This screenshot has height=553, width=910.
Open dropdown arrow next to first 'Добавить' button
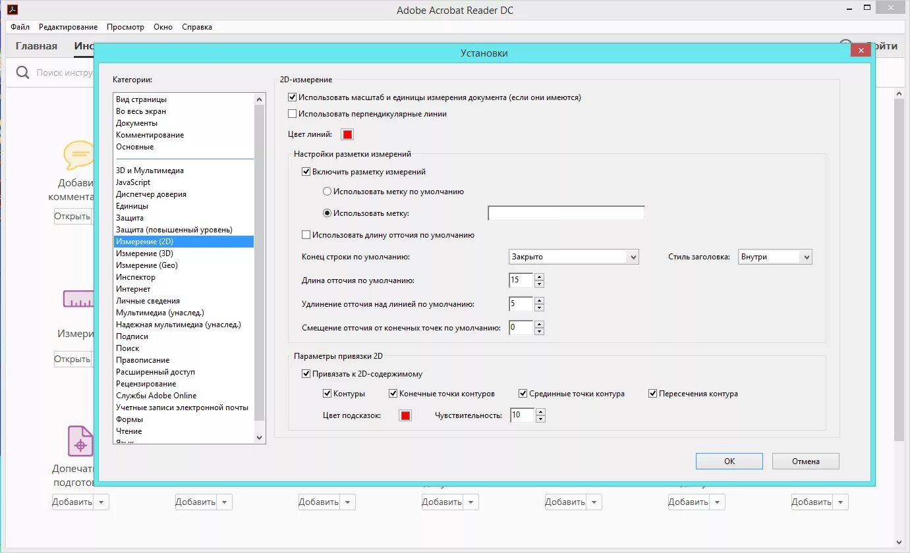tap(101, 502)
